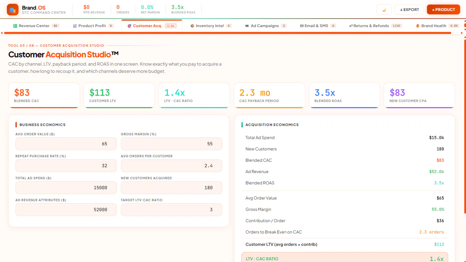Image resolution: width=466 pixels, height=262 pixels.
Task: Click the tab bar right scroll arrow
Action: click(462, 33)
